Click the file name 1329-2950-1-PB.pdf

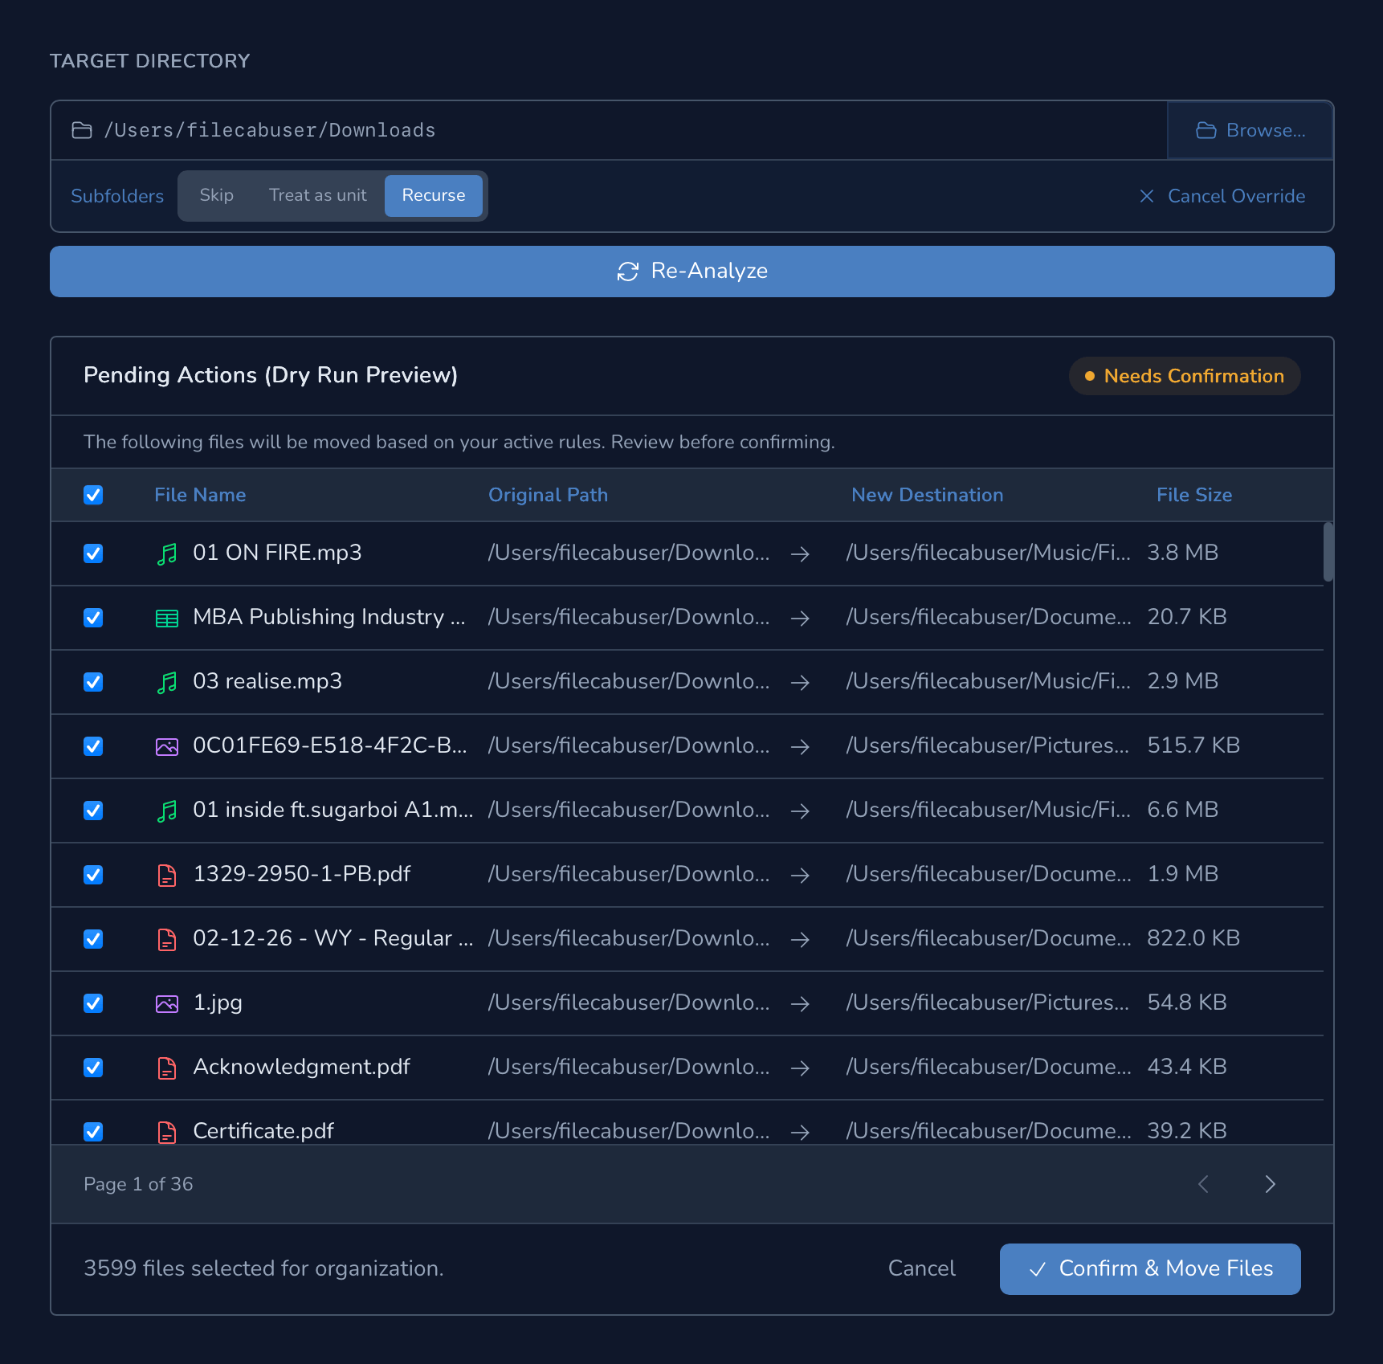tap(302, 874)
